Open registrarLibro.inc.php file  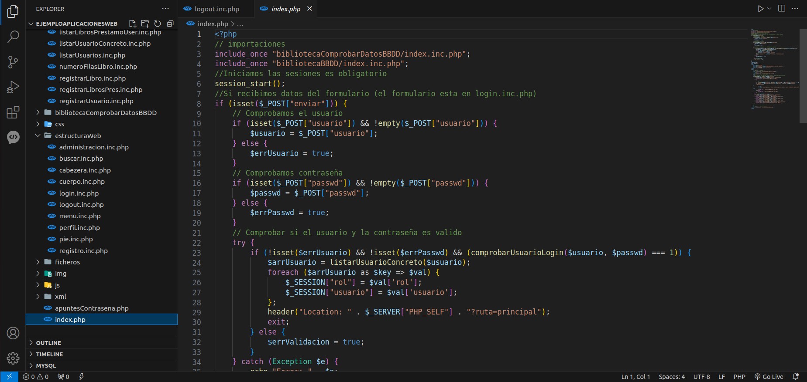click(102, 78)
